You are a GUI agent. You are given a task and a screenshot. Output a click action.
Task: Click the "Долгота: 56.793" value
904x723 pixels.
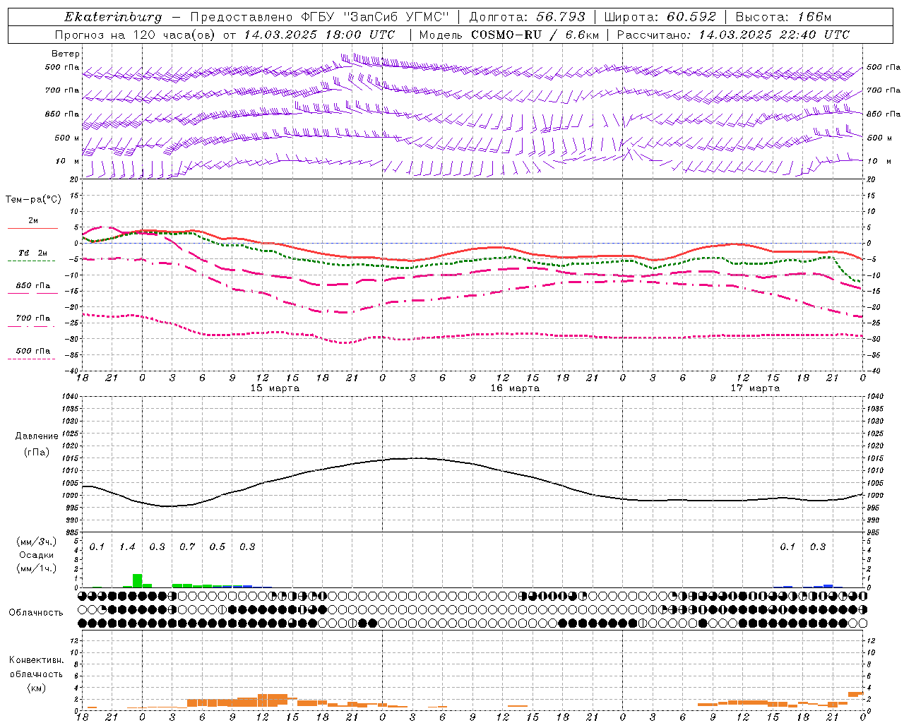point(527,17)
